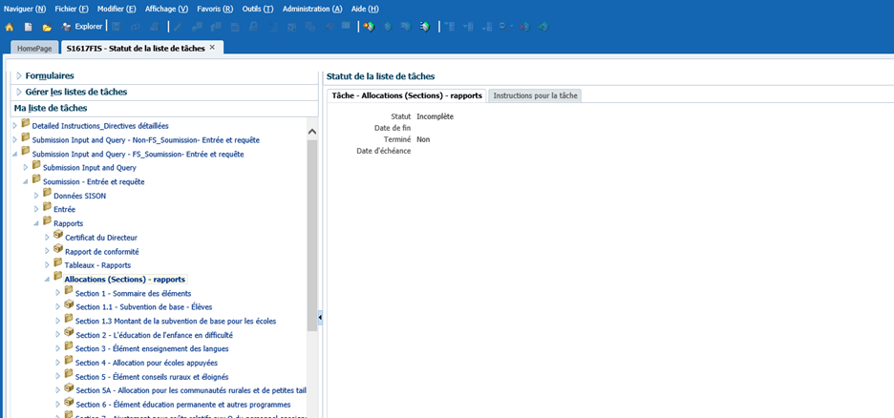
Task: Expand Section 6 Élément éducation permanente arrow
Action: [58, 405]
